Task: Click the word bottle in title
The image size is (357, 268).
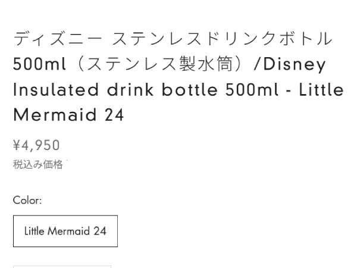Action: (192, 90)
